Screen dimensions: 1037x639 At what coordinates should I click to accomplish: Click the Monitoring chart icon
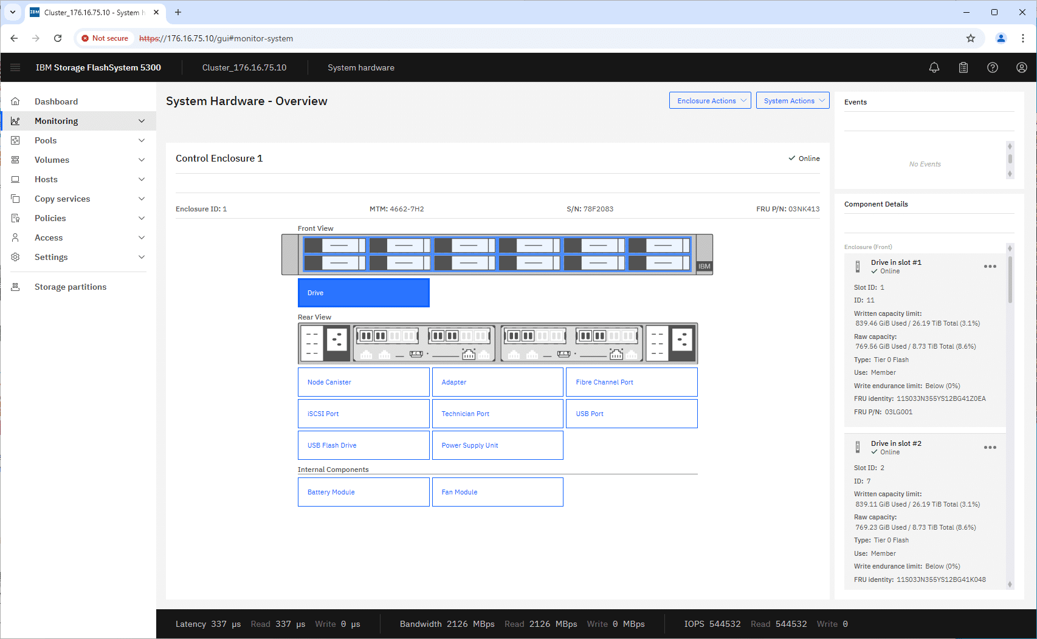click(16, 121)
